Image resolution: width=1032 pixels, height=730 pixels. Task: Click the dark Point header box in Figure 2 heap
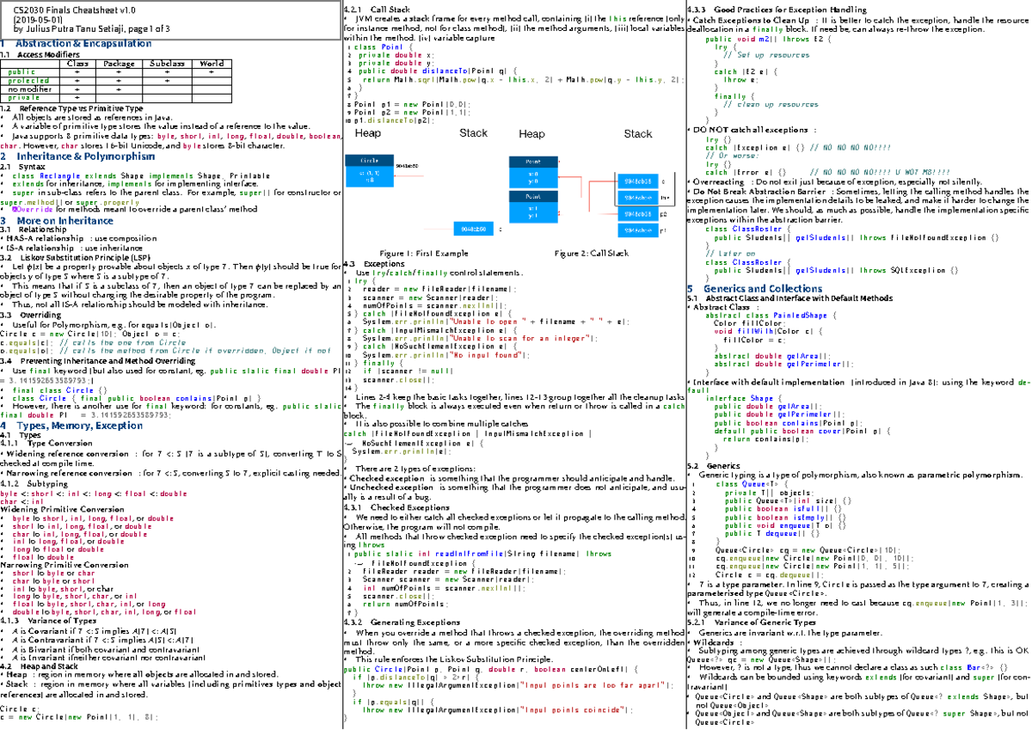click(x=533, y=162)
